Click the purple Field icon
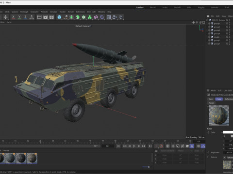 coord(102,17)
